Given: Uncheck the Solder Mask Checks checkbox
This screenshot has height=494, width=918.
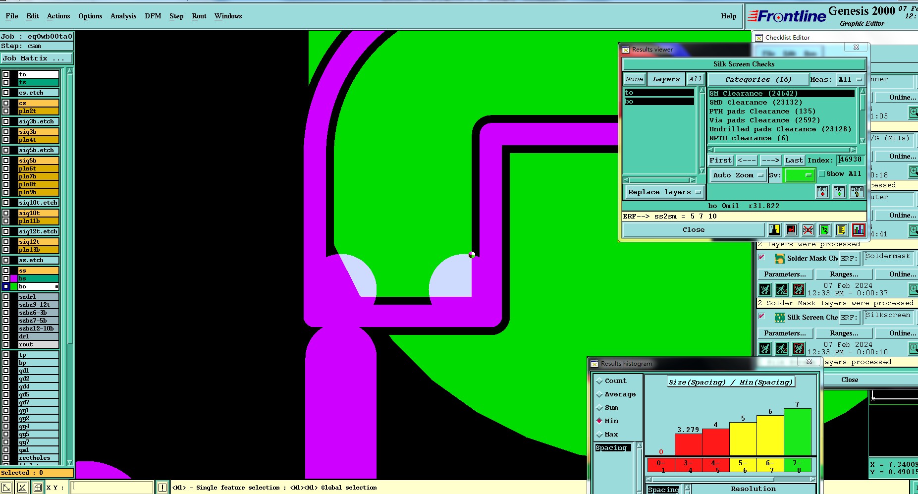Looking at the screenshot, I should [x=762, y=257].
